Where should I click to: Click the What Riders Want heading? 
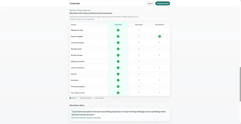point(77,105)
